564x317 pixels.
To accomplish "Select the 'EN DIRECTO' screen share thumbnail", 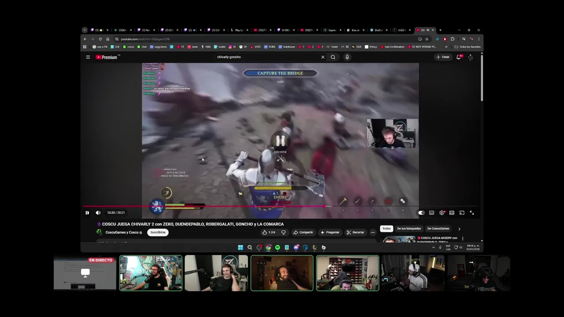I will click(85, 273).
